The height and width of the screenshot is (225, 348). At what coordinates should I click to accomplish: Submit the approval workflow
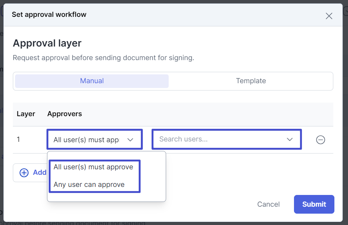314,204
